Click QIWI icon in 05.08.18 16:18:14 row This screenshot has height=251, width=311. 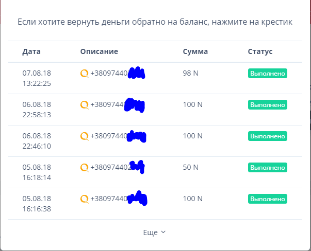tap(85, 168)
